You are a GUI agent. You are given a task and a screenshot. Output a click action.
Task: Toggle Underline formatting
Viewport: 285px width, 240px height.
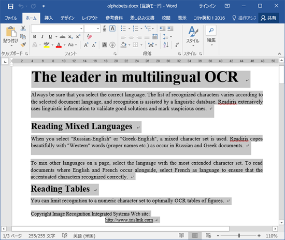(50, 37)
